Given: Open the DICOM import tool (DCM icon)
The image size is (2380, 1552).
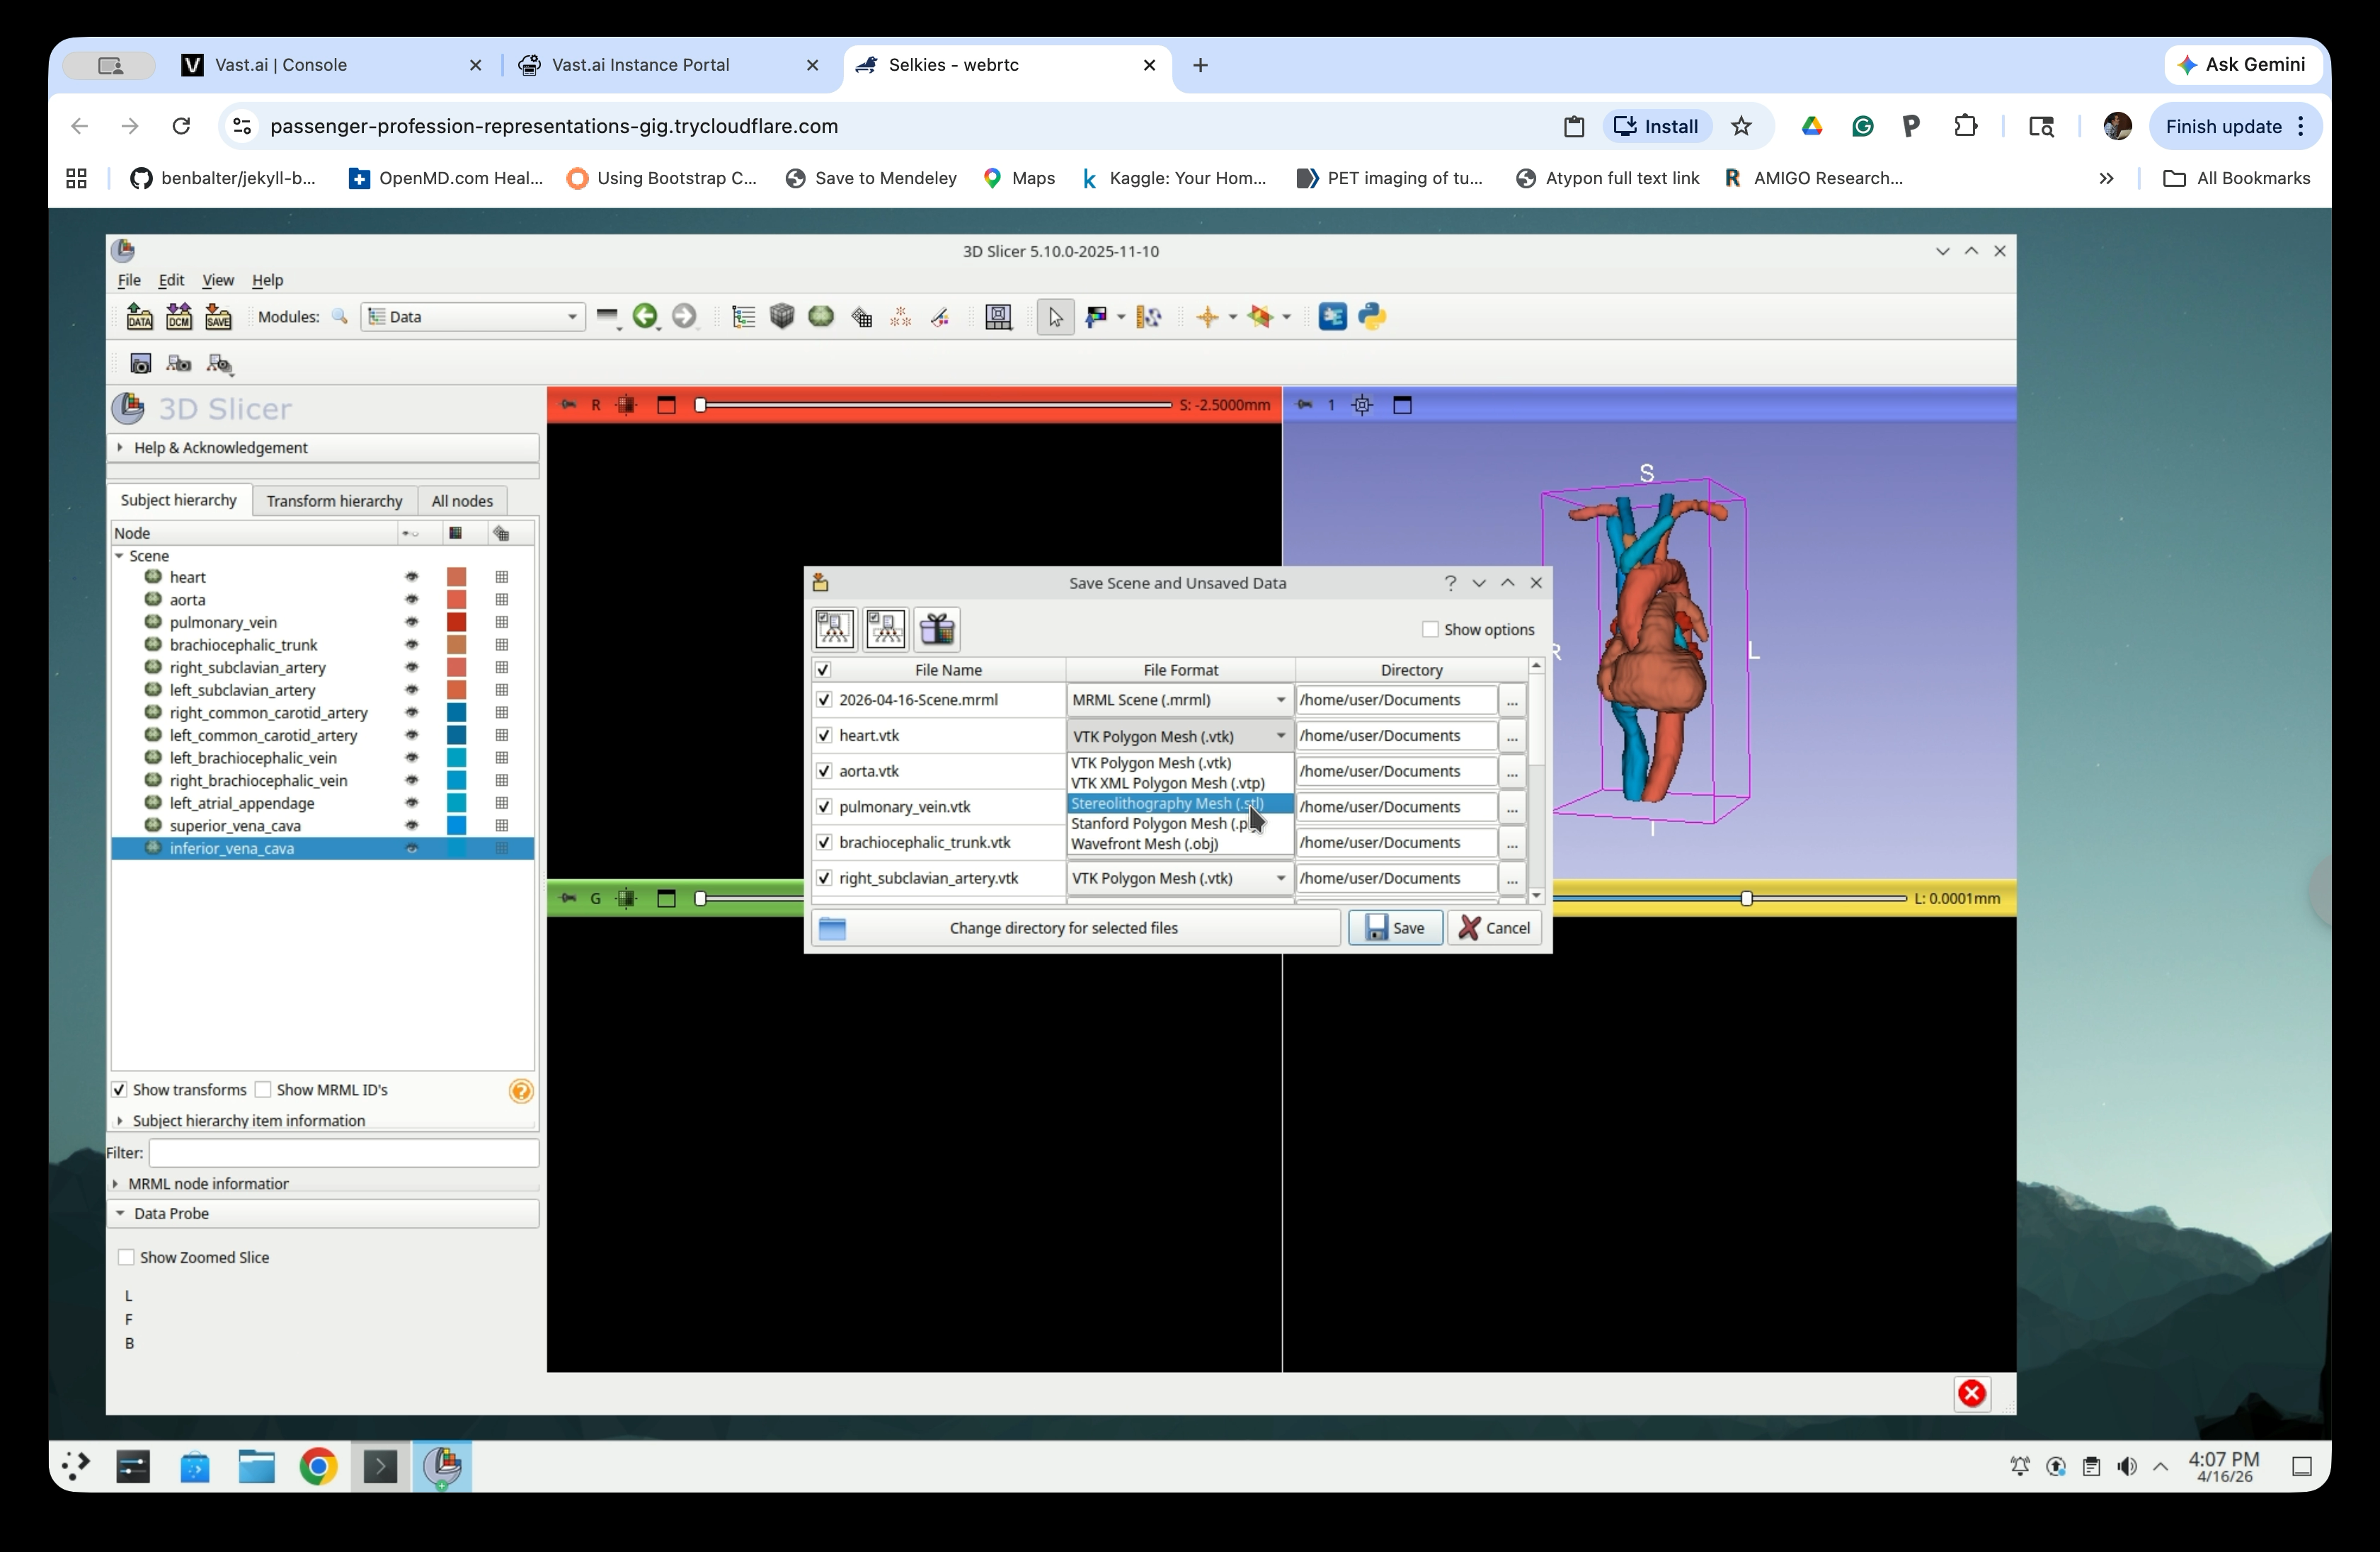Looking at the screenshot, I should 179,316.
